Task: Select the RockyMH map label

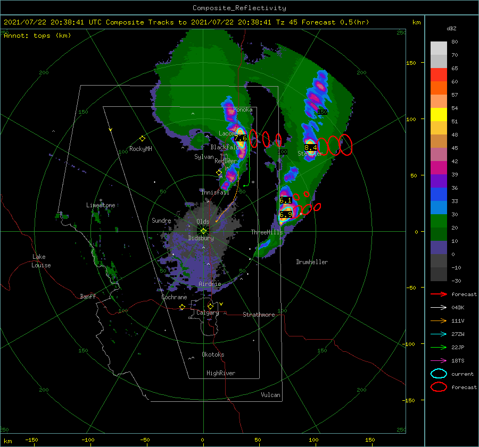Action: tap(141, 149)
